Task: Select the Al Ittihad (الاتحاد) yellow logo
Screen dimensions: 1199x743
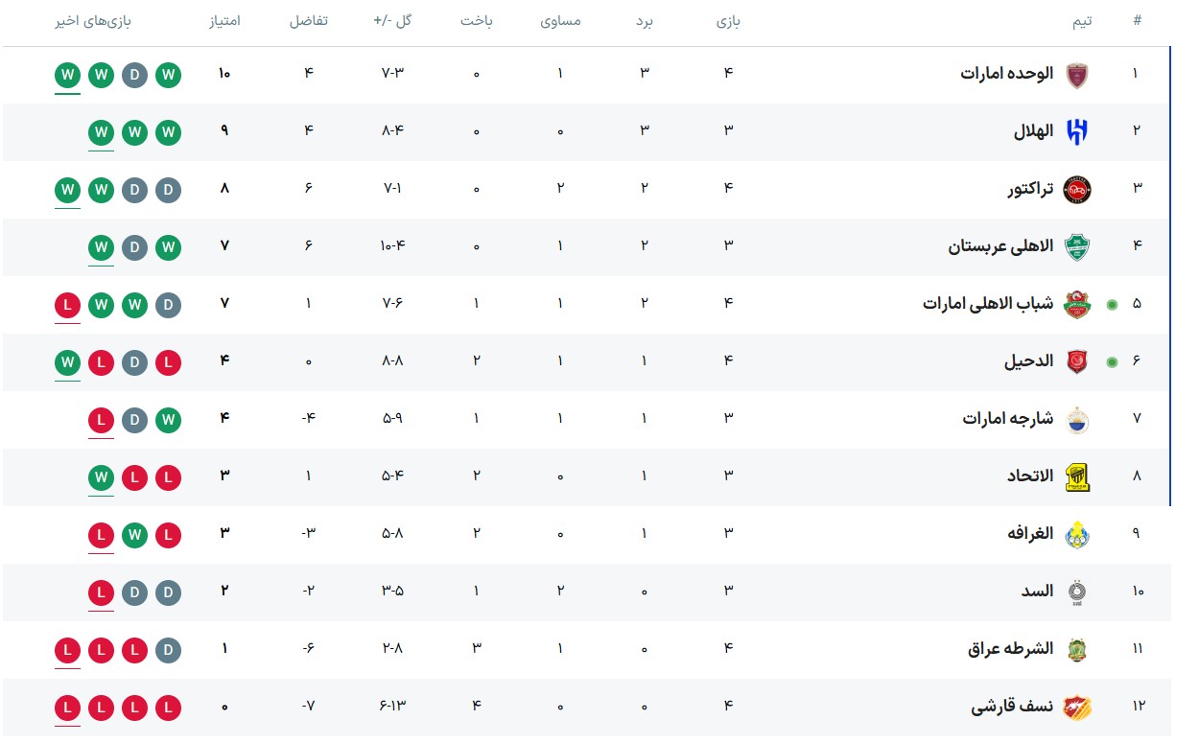Action: [1078, 476]
